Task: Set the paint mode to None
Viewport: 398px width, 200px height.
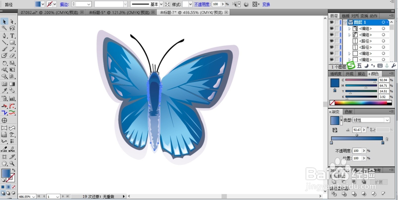Action: pos(14,187)
